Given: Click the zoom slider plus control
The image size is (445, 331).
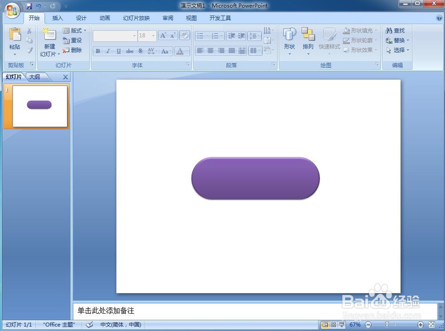Looking at the screenshot, I should [x=420, y=325].
